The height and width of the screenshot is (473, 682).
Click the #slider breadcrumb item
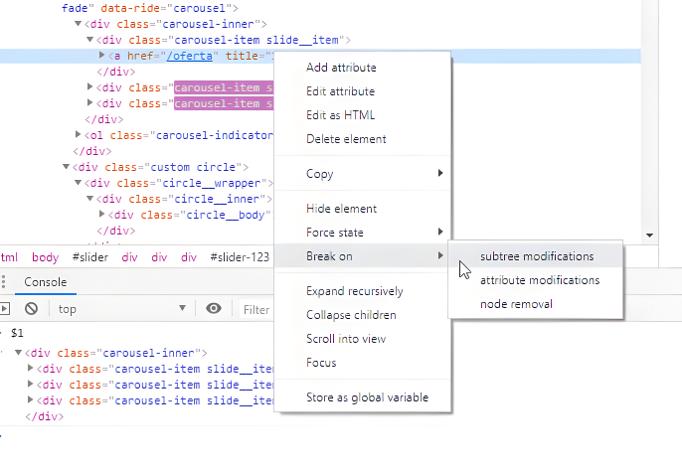click(89, 257)
